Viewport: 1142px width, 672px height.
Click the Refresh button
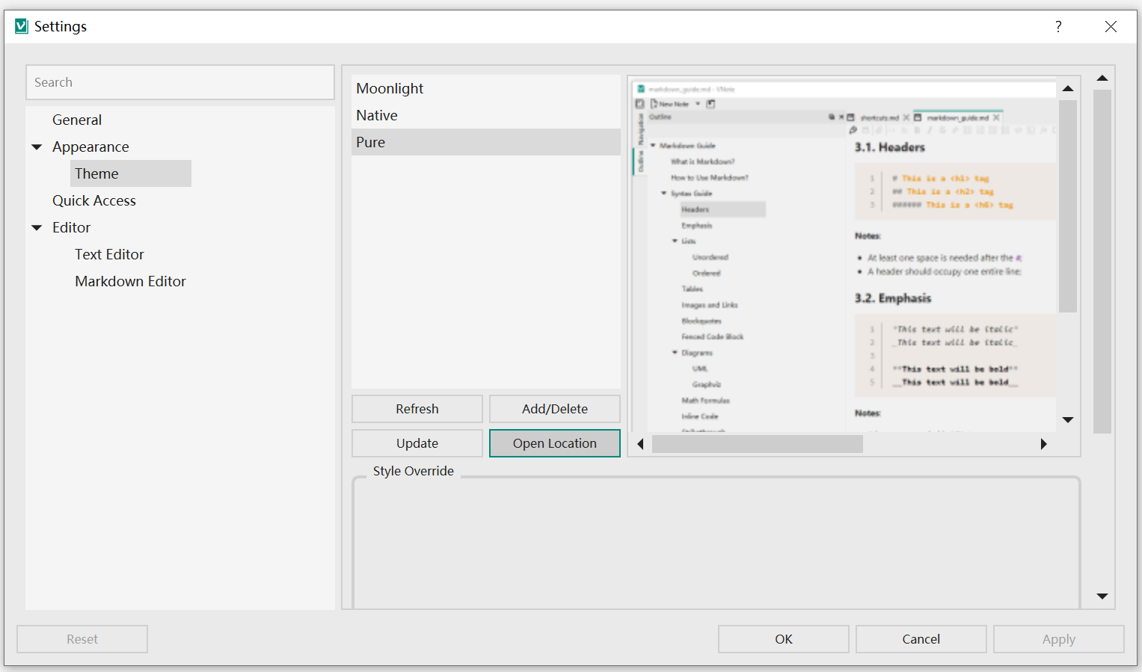tap(417, 409)
